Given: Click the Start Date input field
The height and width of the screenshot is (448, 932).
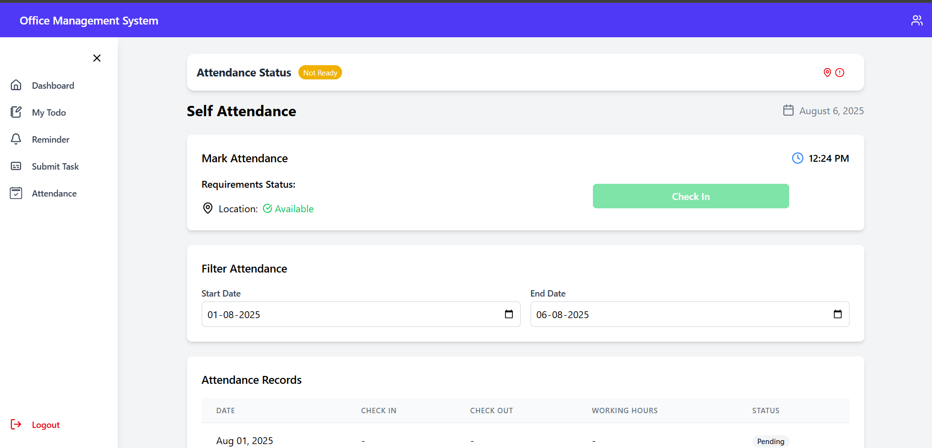Looking at the screenshot, I should click(x=344, y=314).
